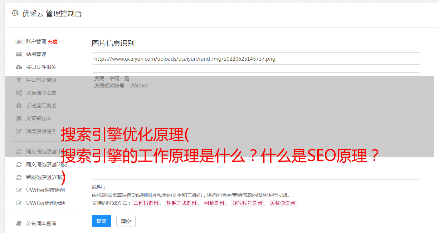Open 账户管理 in the sidebar
The width and height of the screenshot is (439, 233).
(x=36, y=41)
